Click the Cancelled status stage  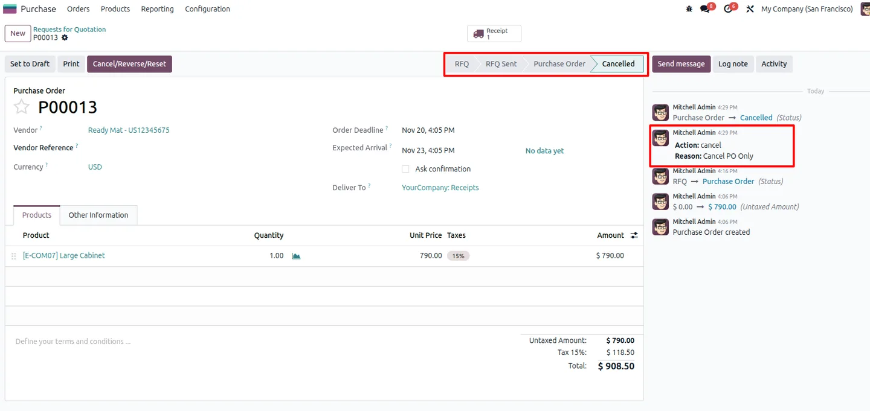[x=618, y=64]
